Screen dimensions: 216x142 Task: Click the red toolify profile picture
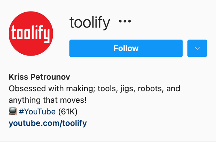[31, 34]
